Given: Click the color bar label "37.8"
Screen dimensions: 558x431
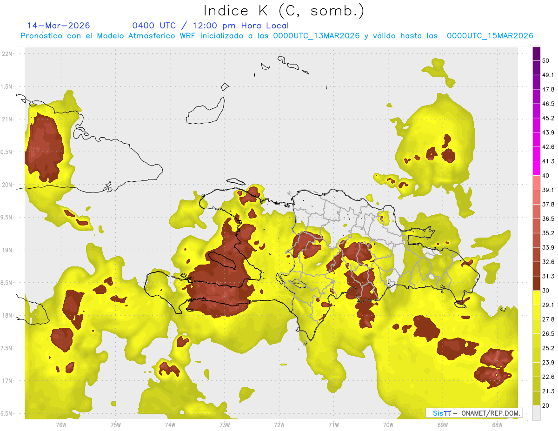Looking at the screenshot, I should pos(548,204).
